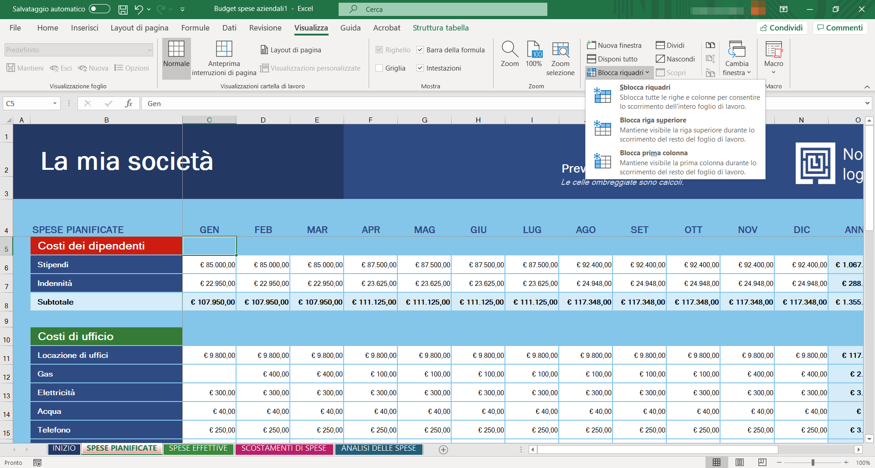Toggle Salvataggio automatico switch
This screenshot has width=875, height=468.
pyautogui.click(x=99, y=9)
